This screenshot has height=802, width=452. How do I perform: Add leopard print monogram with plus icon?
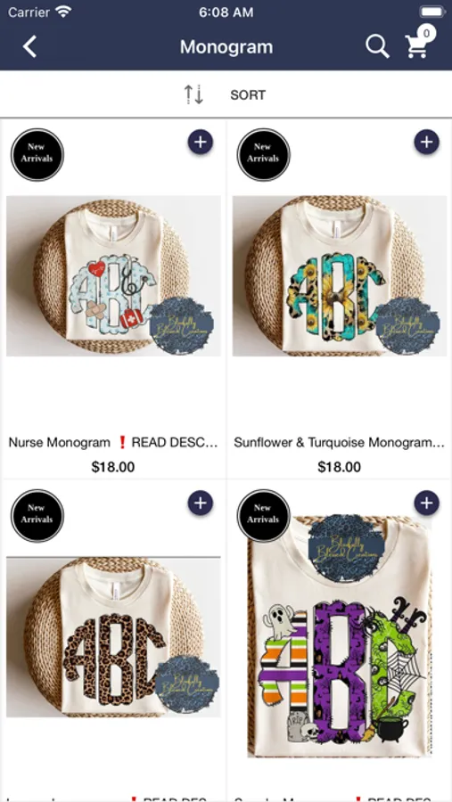[x=201, y=503]
